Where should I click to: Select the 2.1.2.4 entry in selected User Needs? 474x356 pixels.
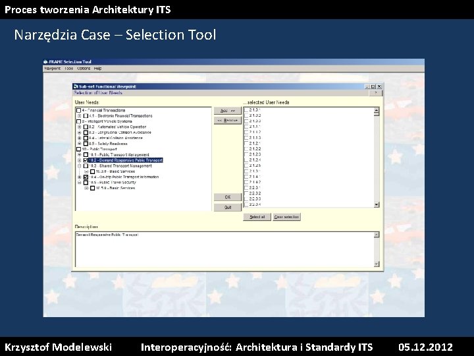click(255, 160)
